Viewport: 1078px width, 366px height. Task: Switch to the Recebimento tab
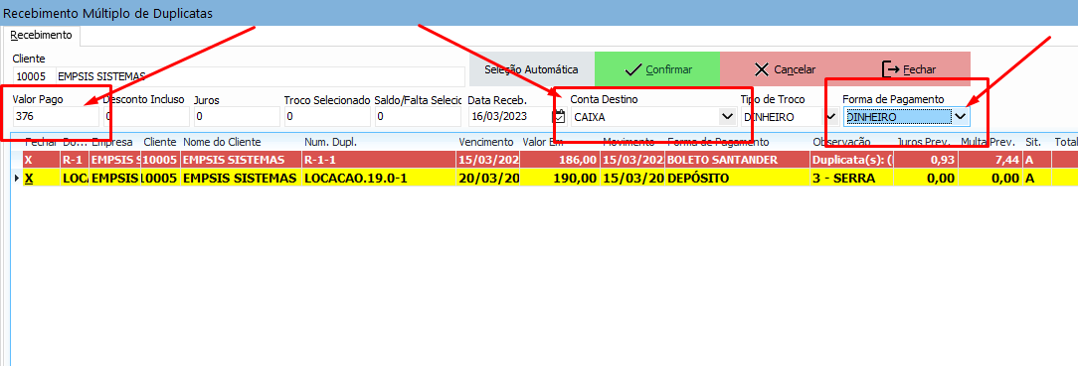(x=41, y=35)
